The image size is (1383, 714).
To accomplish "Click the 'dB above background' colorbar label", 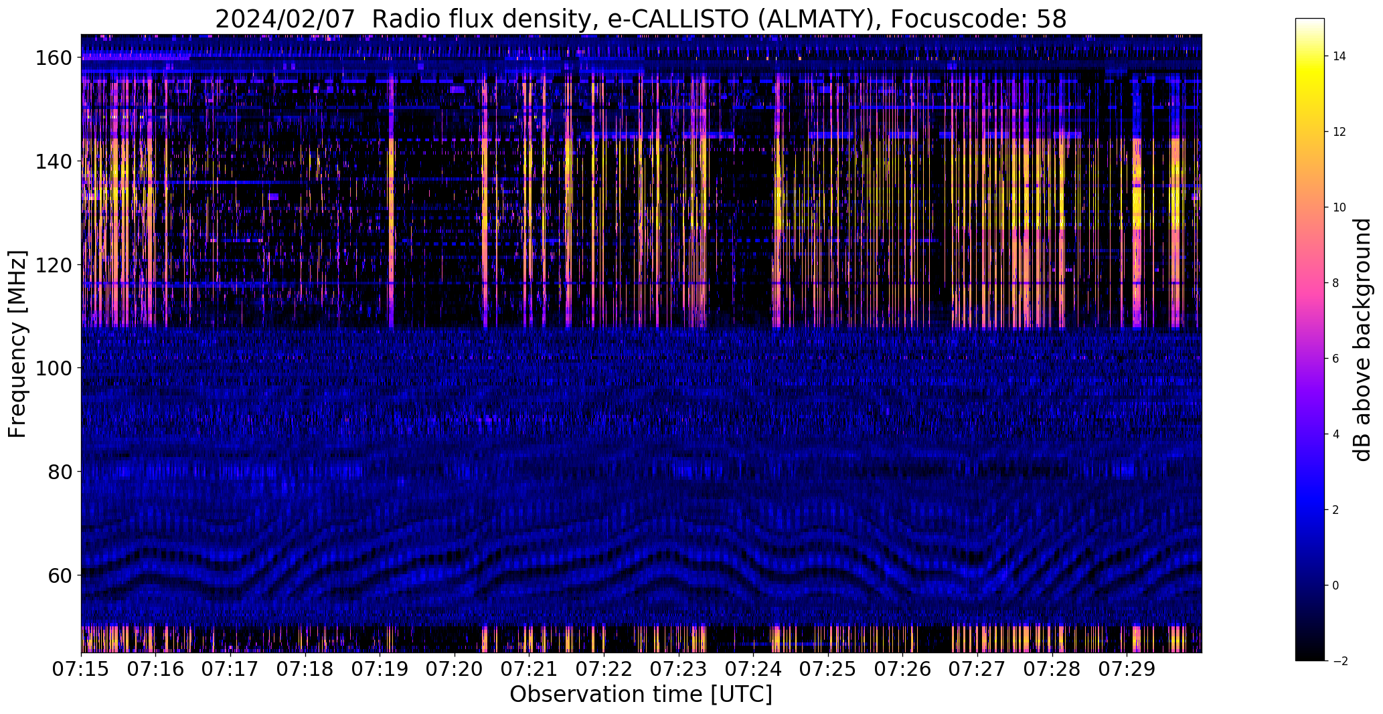I will tap(1362, 340).
